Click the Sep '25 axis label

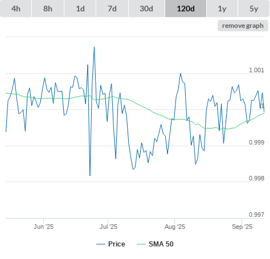(x=242, y=227)
